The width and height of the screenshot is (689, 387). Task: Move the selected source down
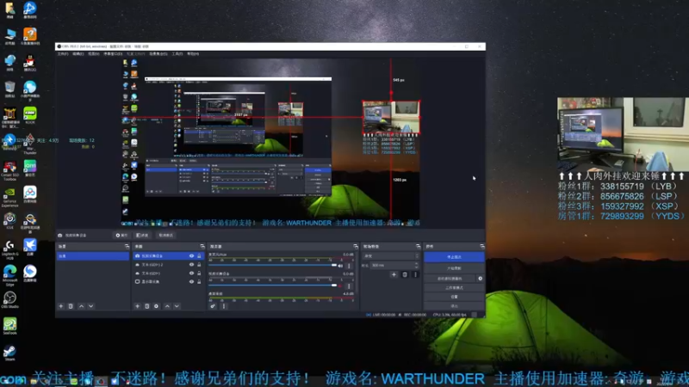click(177, 306)
